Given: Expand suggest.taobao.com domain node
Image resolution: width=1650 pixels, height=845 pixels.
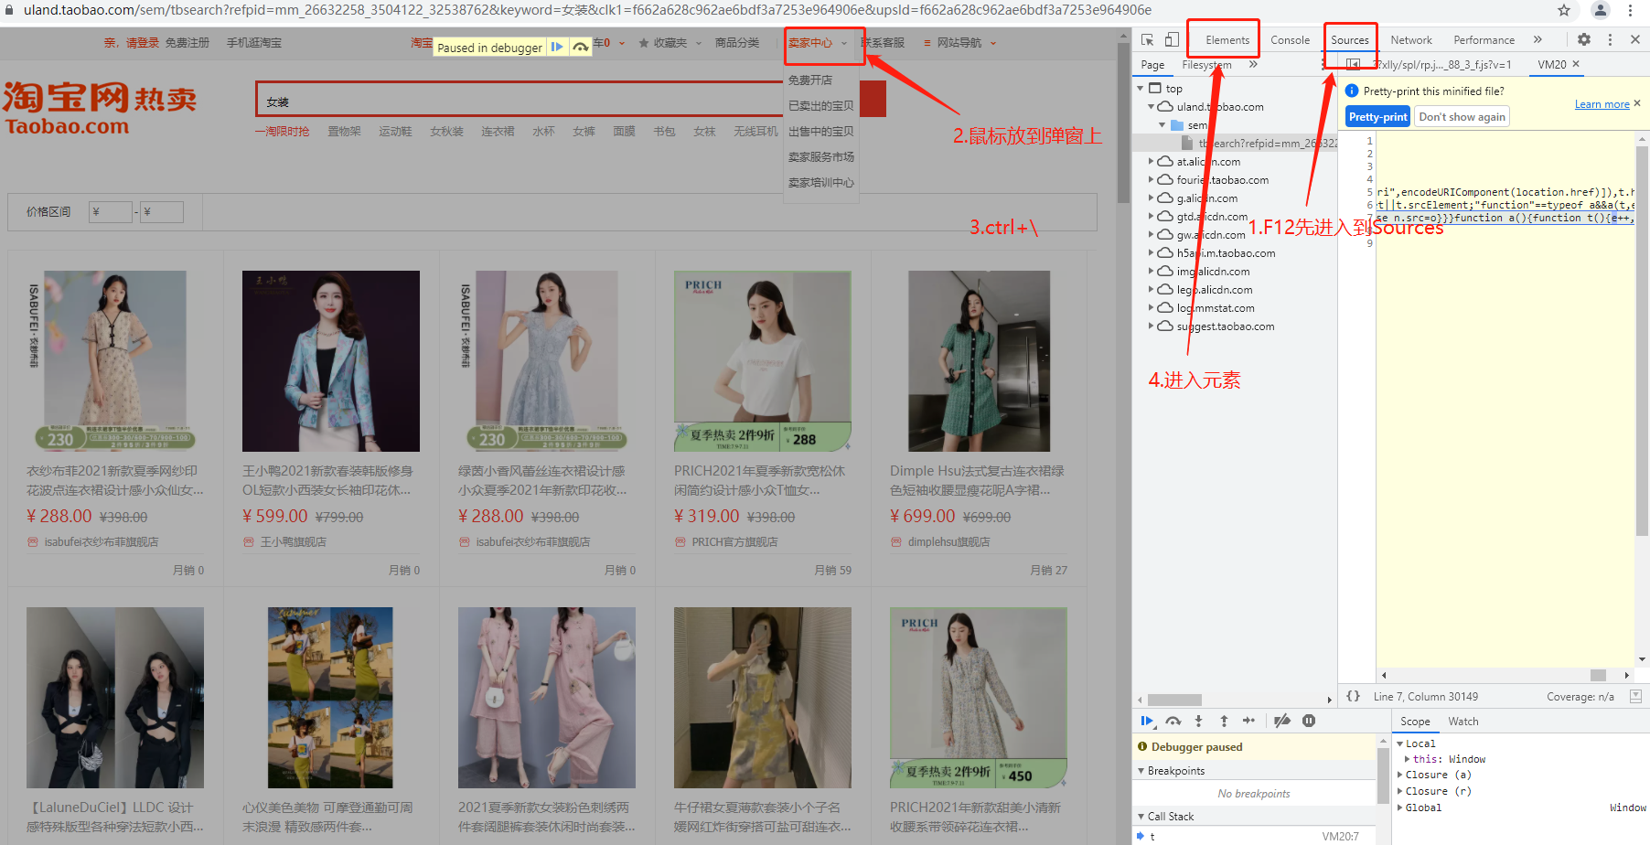Looking at the screenshot, I should pyautogui.click(x=1152, y=326).
